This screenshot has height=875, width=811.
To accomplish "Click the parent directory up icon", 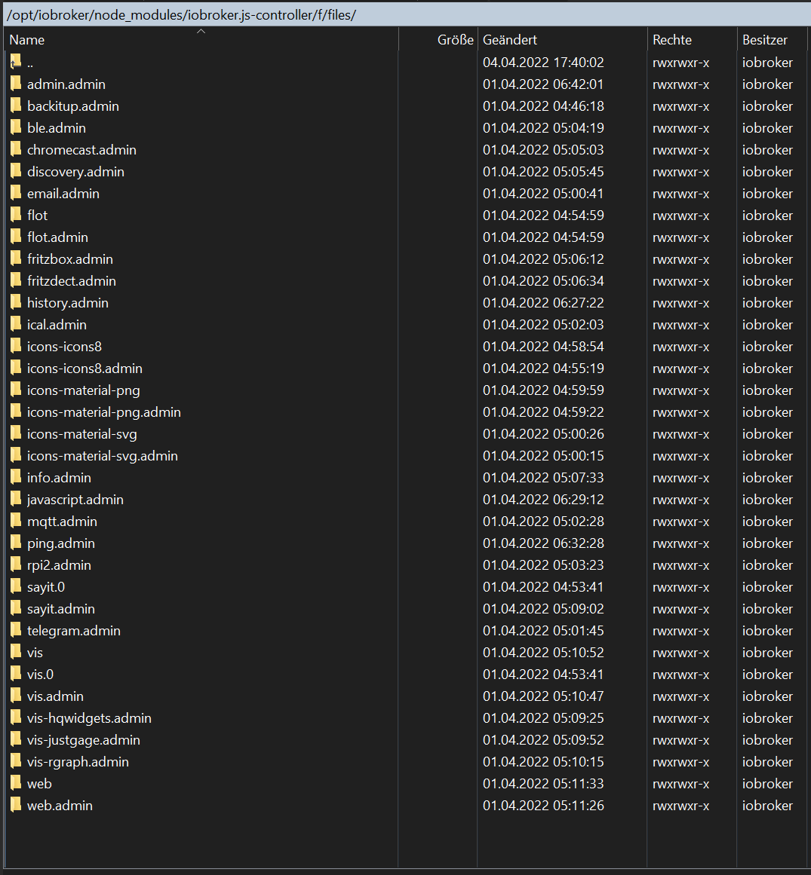I will [16, 62].
